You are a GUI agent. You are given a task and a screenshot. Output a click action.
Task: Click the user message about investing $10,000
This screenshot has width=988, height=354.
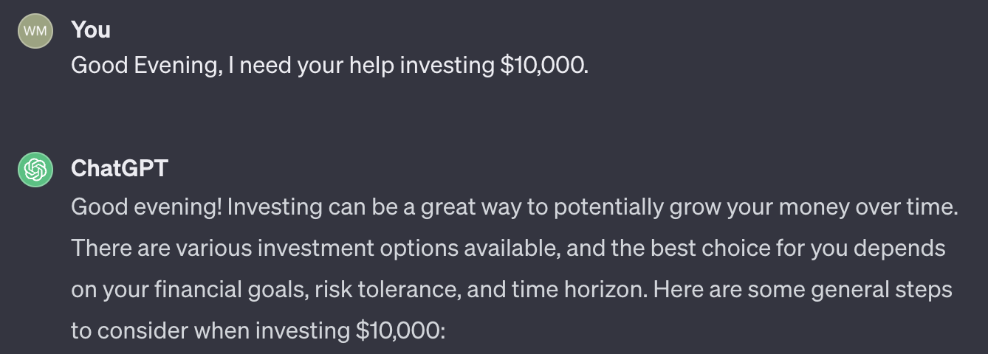click(x=330, y=66)
